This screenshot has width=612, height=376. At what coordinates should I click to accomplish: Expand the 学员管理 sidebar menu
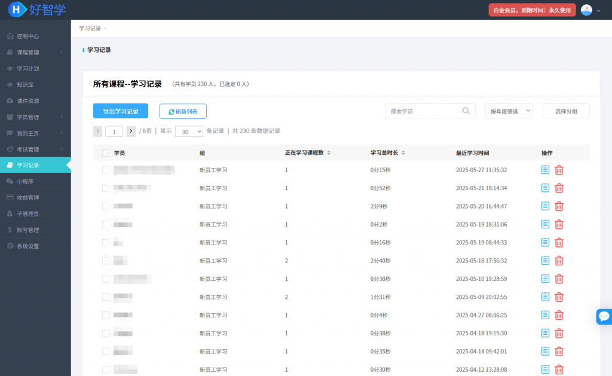coord(35,117)
